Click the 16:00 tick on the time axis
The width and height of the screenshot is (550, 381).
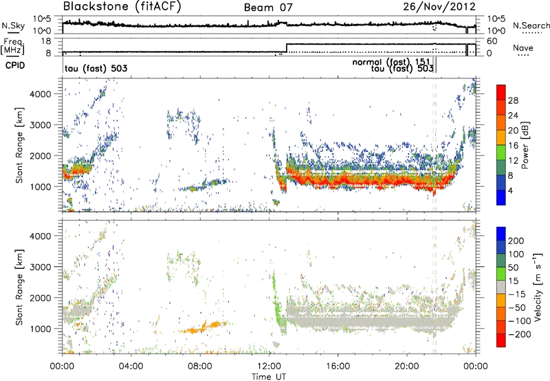338,367
